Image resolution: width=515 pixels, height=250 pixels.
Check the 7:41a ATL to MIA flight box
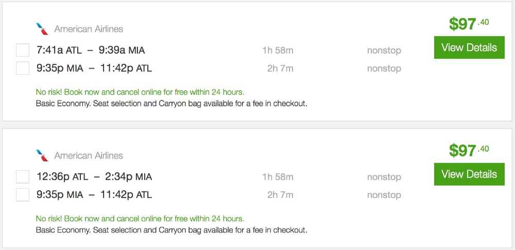[23, 51]
